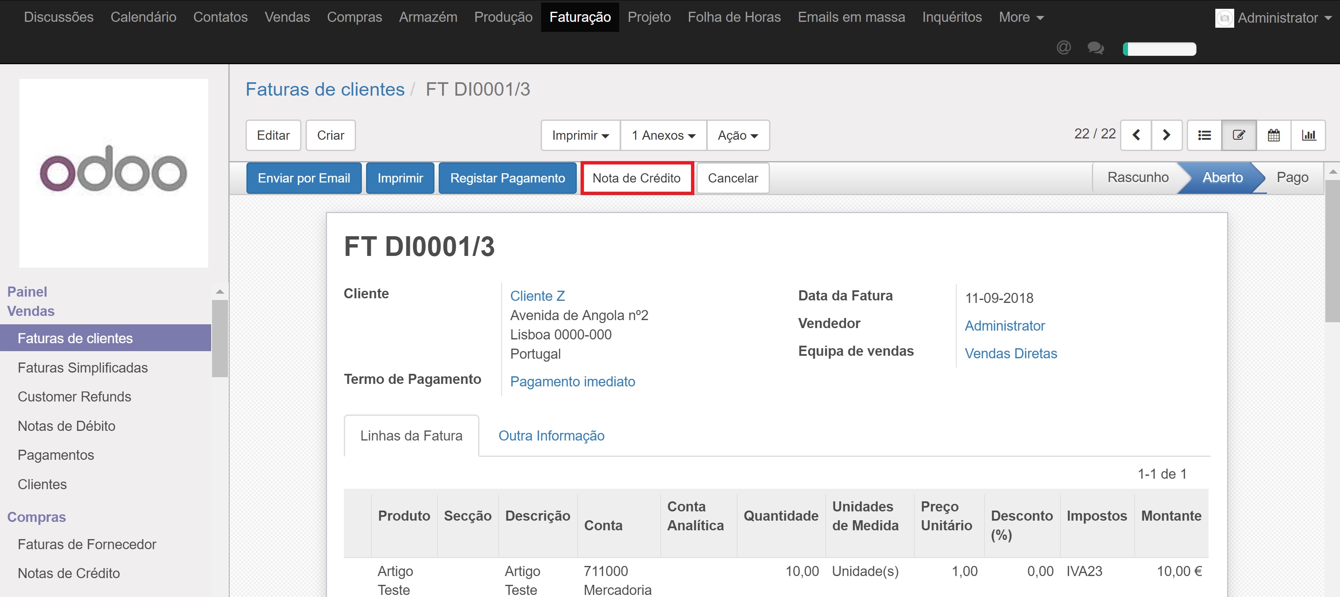Expand the Imprimir dropdown
Viewport: 1340px width, 597px height.
(580, 135)
